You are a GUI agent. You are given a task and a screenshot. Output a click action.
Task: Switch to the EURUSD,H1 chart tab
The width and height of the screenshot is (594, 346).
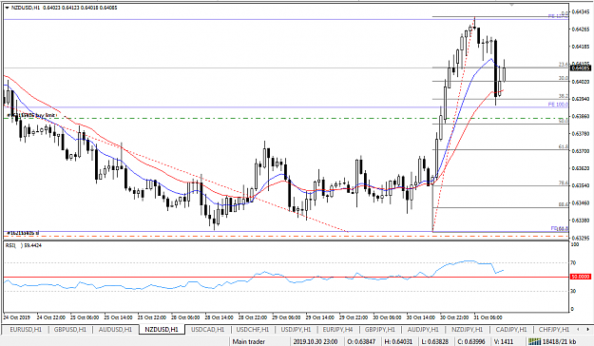(25, 329)
